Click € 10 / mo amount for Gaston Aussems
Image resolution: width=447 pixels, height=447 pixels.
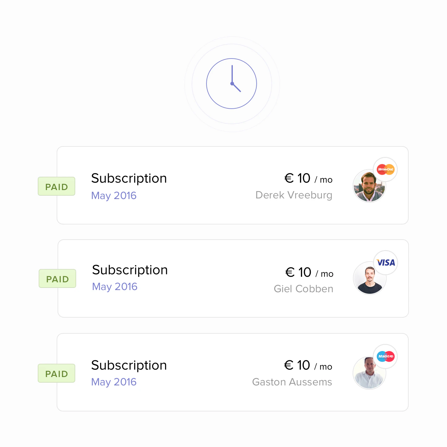point(308,365)
